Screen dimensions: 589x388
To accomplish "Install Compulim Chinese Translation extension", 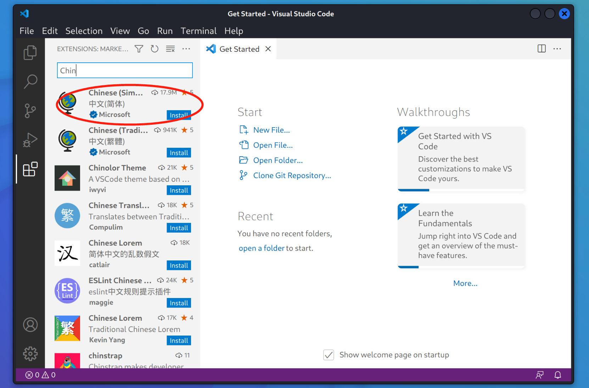I will point(179,228).
